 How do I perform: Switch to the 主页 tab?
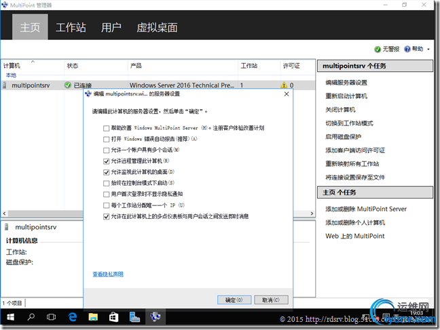(x=30, y=27)
